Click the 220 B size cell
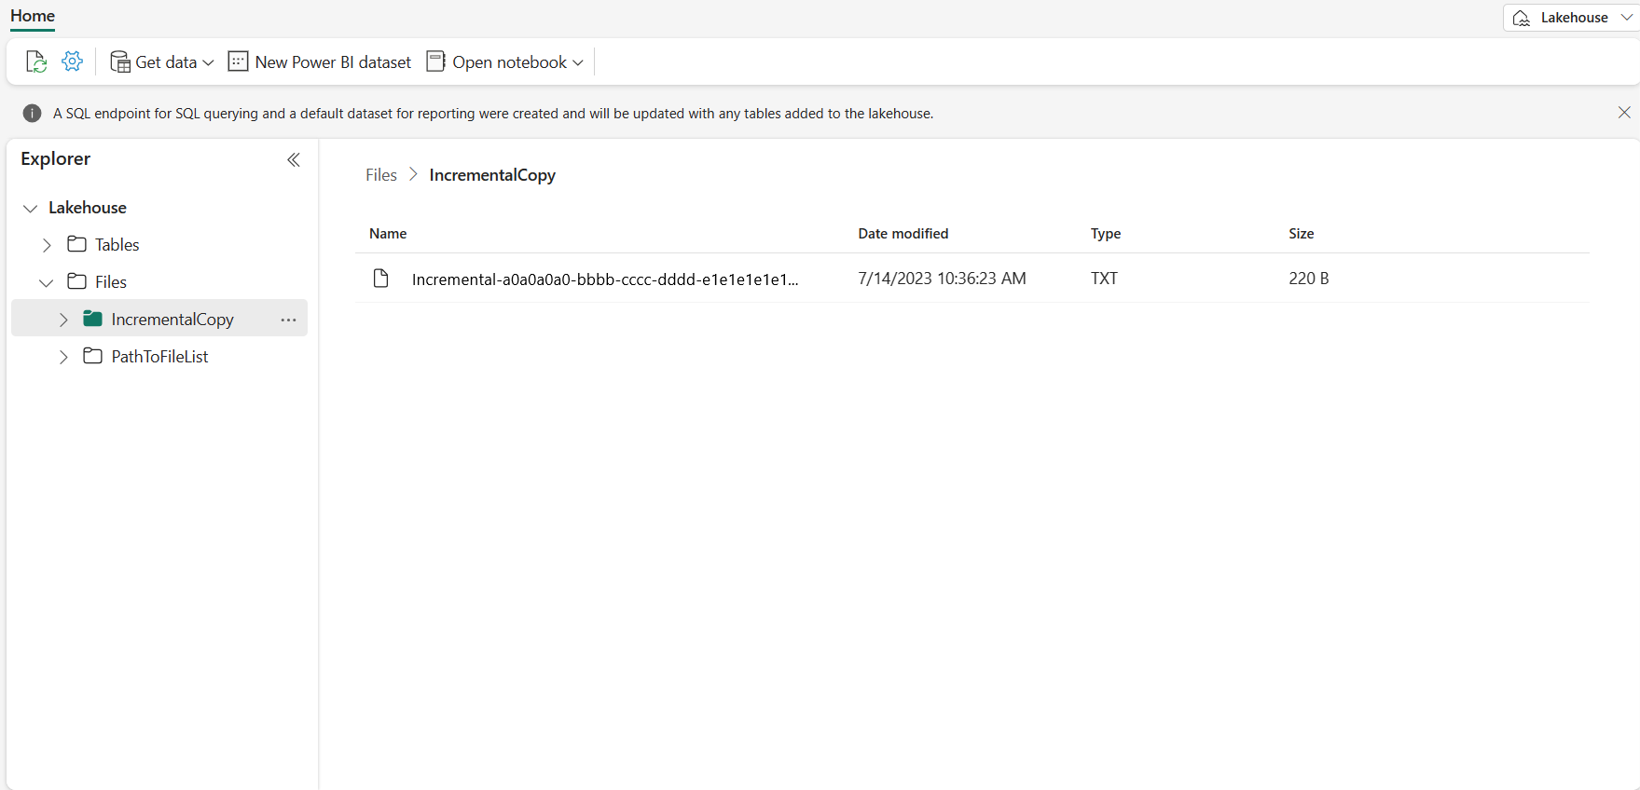This screenshot has width=1640, height=790. [x=1308, y=279]
